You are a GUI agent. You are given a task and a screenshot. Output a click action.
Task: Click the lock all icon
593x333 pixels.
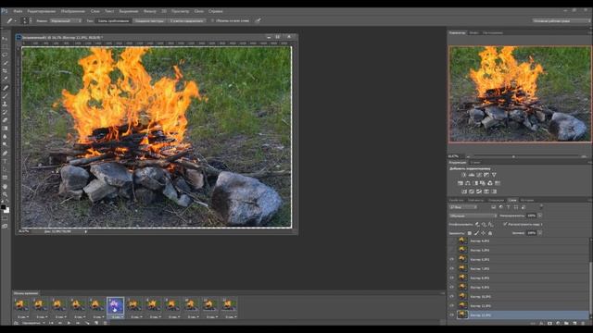490,233
